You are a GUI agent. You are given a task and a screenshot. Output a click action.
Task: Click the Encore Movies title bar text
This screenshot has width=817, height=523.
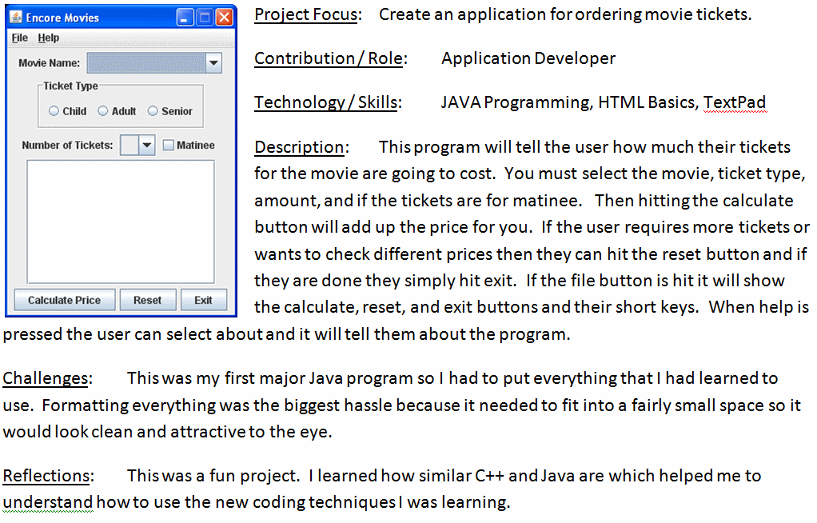[62, 18]
